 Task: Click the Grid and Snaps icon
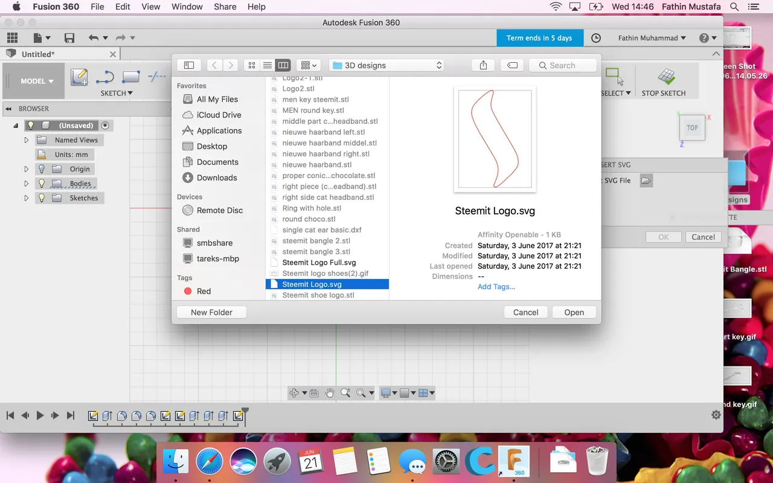click(405, 393)
